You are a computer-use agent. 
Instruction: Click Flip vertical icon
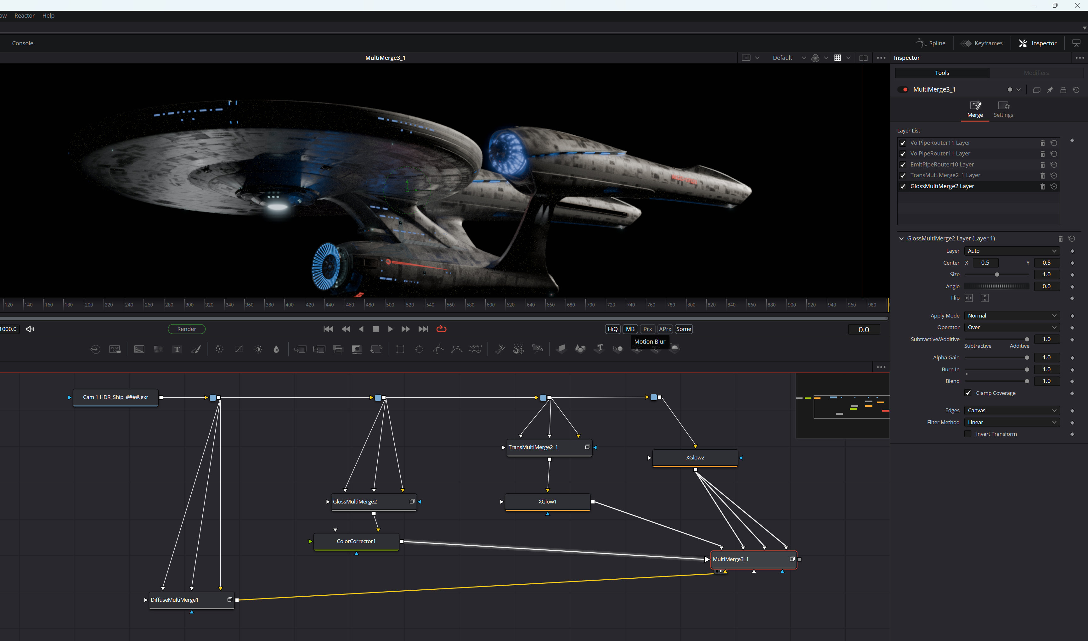[984, 298]
